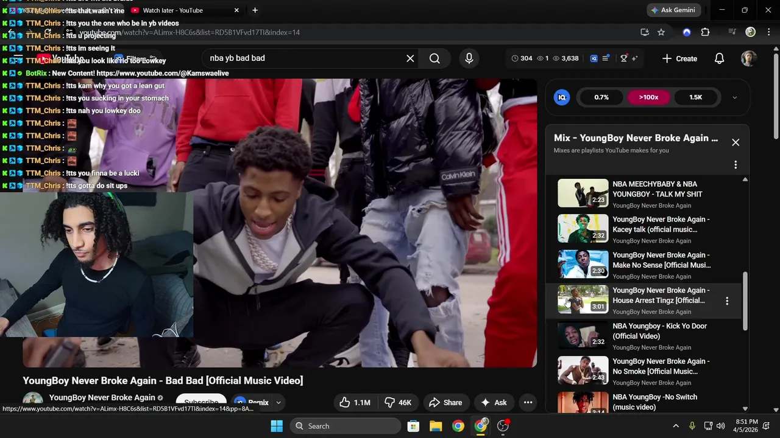Screen dimensions: 780x438
Task: Select the >100x vidIQ stat pill
Action: tap(648, 97)
